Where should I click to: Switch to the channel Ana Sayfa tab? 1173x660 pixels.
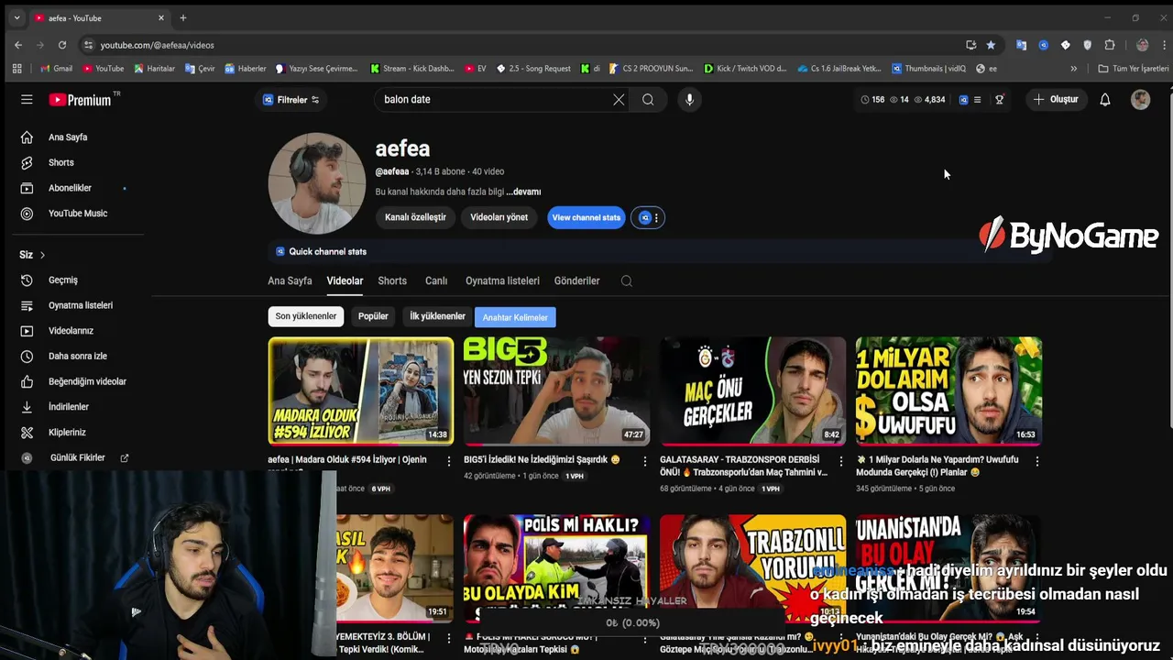pos(290,280)
